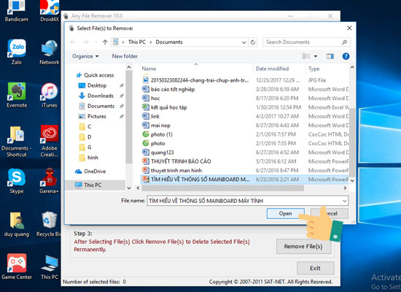Click the Open button
The image size is (401, 292).
point(285,213)
